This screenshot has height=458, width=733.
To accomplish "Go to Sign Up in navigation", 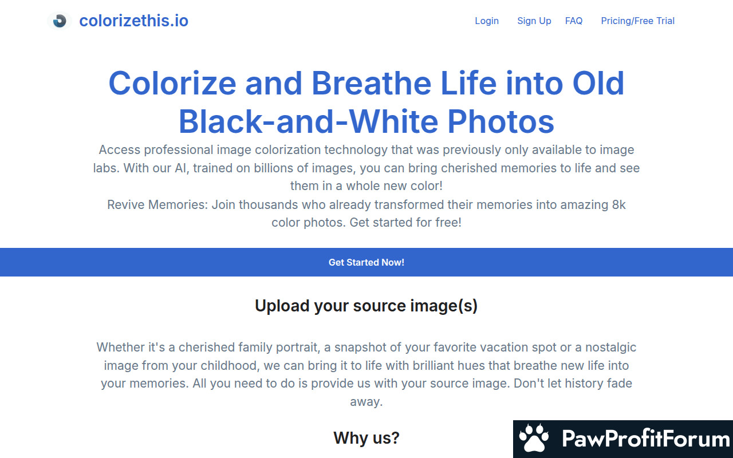I will click(x=534, y=21).
